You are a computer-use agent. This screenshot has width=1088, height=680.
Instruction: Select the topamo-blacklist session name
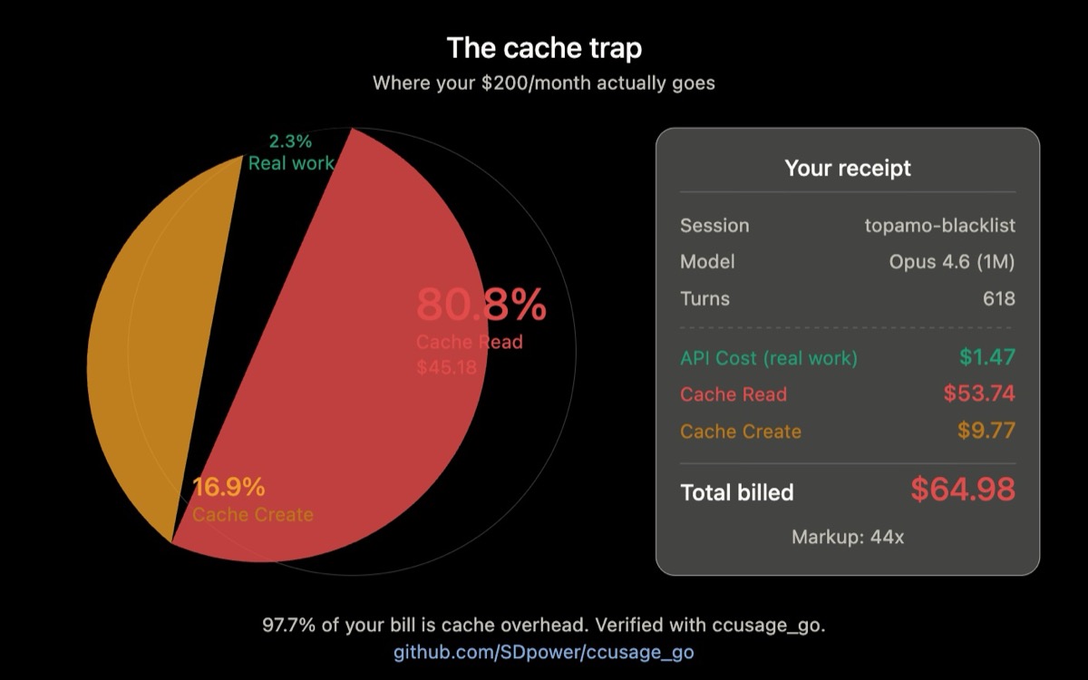click(939, 226)
